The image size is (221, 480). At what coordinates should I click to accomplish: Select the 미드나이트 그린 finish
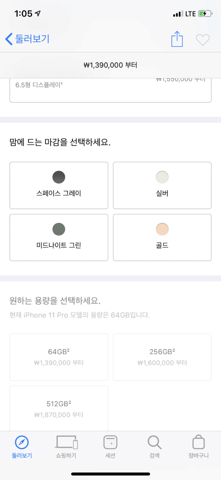(x=59, y=237)
